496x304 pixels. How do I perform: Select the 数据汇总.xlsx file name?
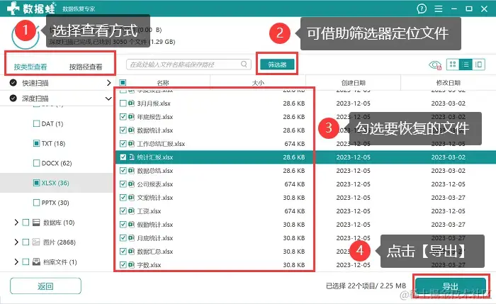coord(155,252)
